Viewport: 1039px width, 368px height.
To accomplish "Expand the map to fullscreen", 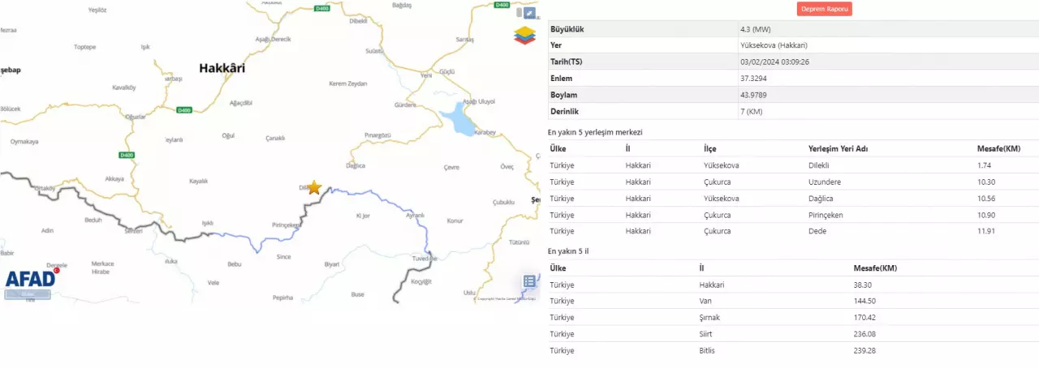I will pos(529,13).
